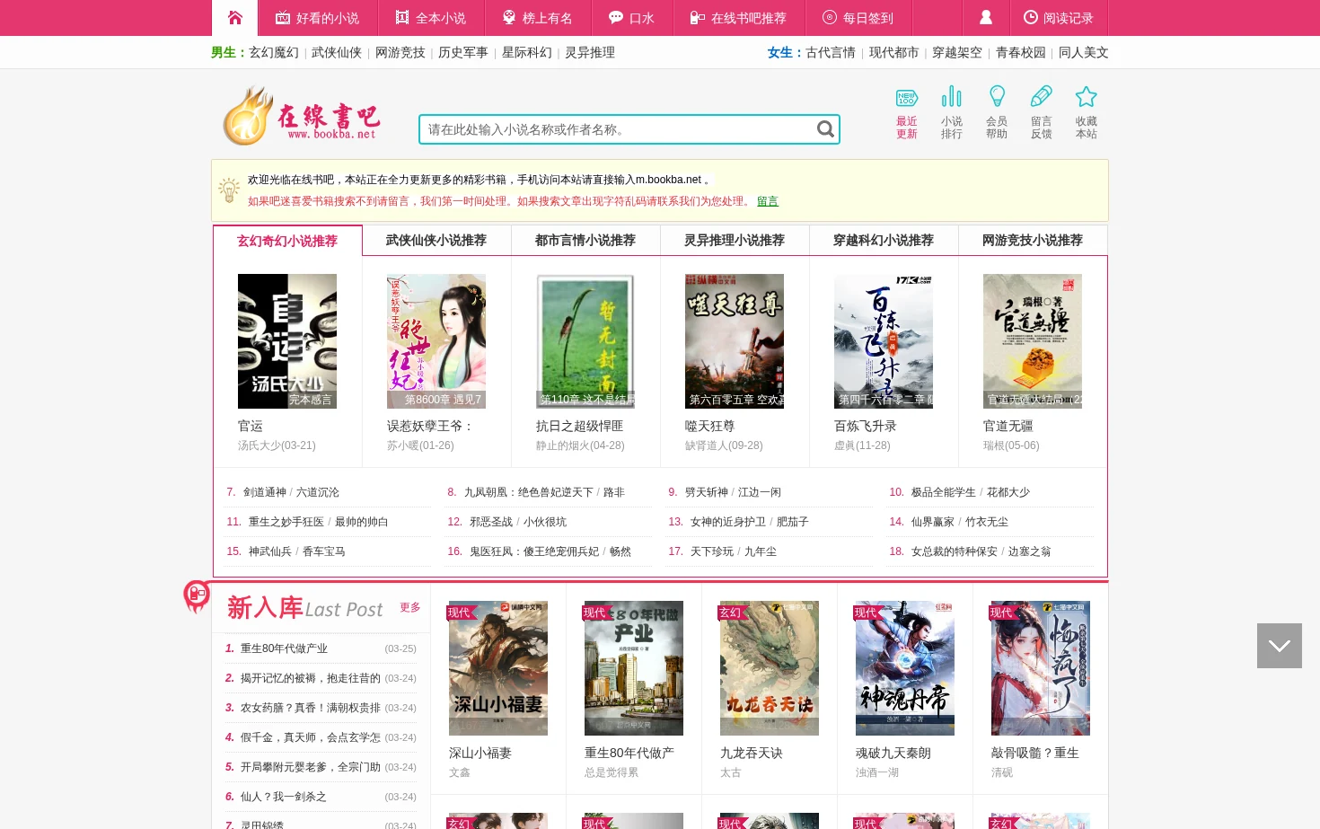Open 揭开记忆的被褥，抱走往昔的 entry

[x=311, y=678]
